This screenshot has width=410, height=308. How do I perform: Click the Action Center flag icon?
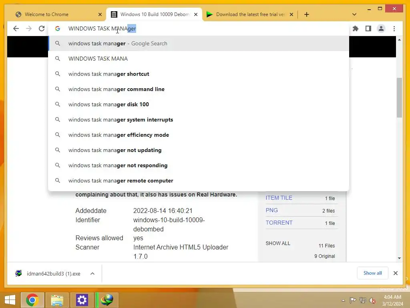pos(353,300)
